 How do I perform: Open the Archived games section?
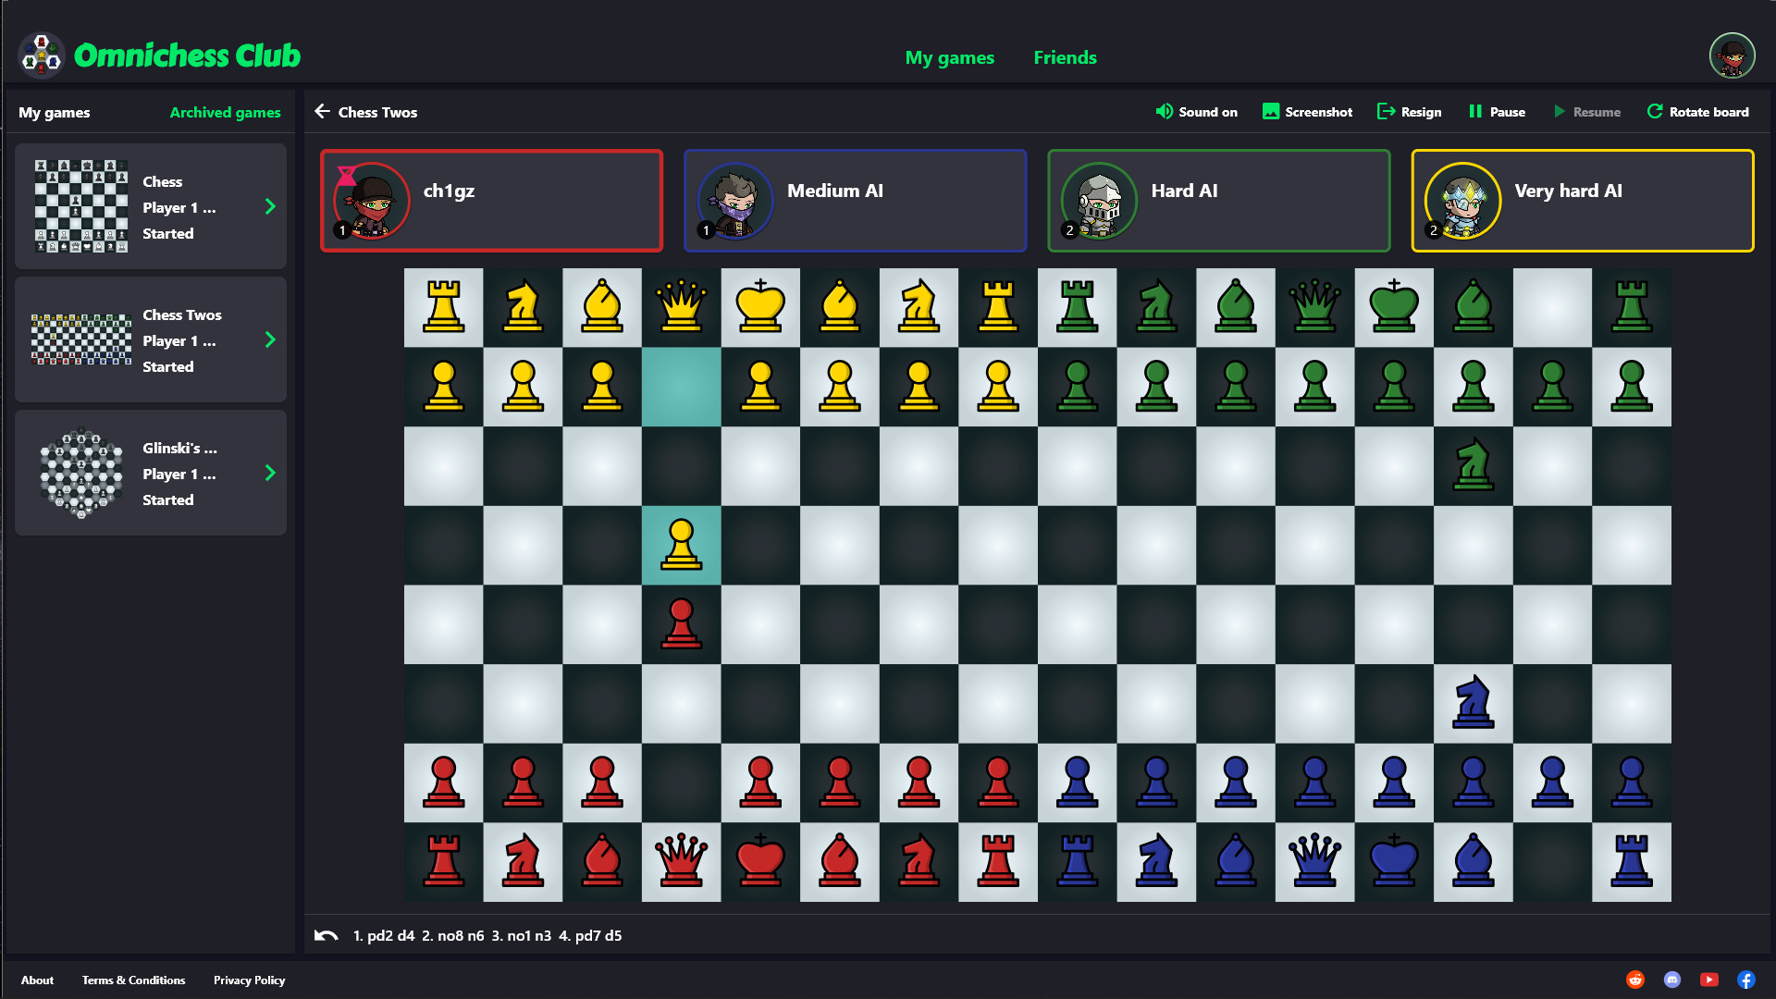[x=226, y=112]
